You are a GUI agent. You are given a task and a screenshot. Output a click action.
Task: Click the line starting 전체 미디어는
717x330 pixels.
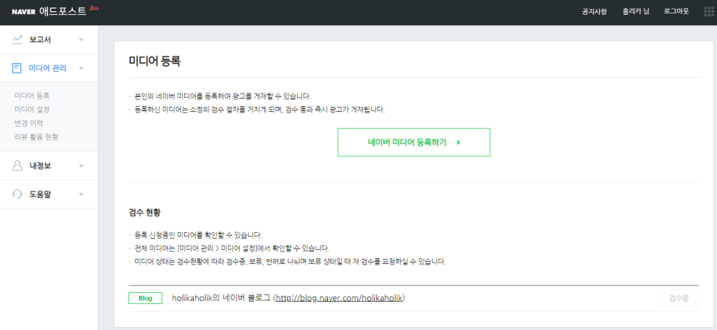coord(232,248)
